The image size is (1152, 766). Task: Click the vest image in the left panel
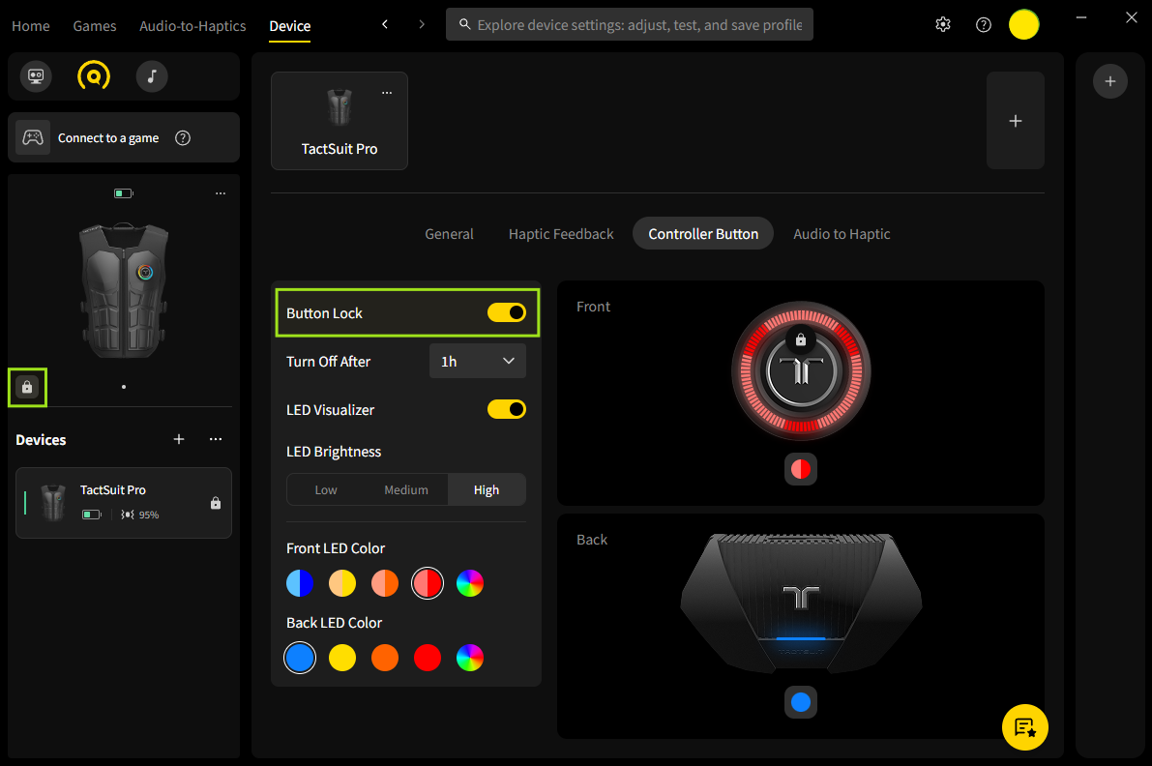click(x=124, y=291)
